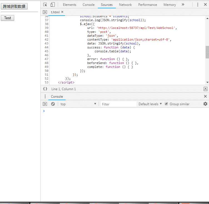Viewport: 209px width, 204px height.
Task: Select the Sources tab
Action: (107, 5)
